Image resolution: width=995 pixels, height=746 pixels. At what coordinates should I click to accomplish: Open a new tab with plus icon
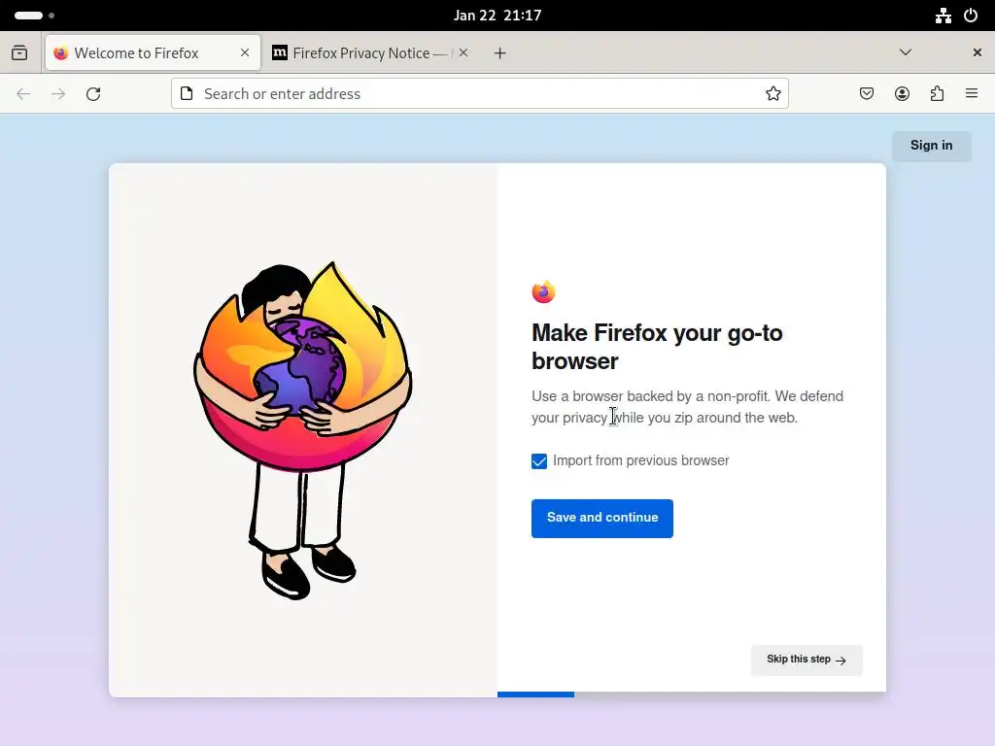tap(500, 53)
